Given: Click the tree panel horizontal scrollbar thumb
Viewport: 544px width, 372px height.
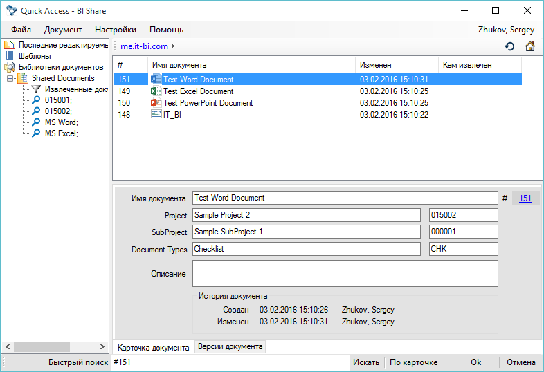Looking at the screenshot, I should tap(42, 346).
